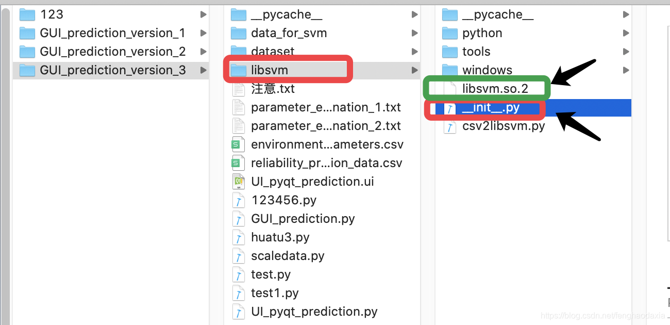Click the Python icon beside scaledata.py
670x325 pixels.
239,255
